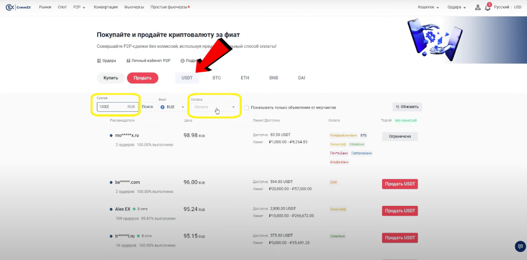The image size is (527, 260).
Task: Open Личный кабинет P2P icon link
Action: pyautogui.click(x=129, y=61)
